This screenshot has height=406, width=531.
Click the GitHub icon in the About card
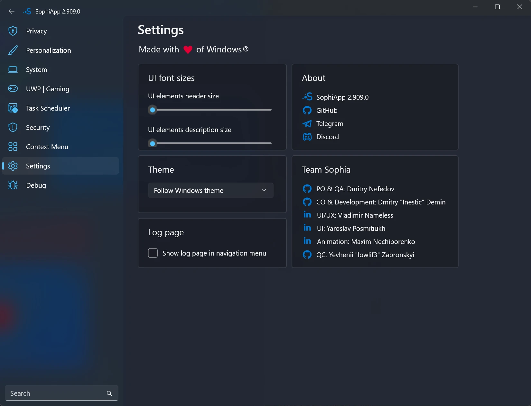pyautogui.click(x=307, y=110)
